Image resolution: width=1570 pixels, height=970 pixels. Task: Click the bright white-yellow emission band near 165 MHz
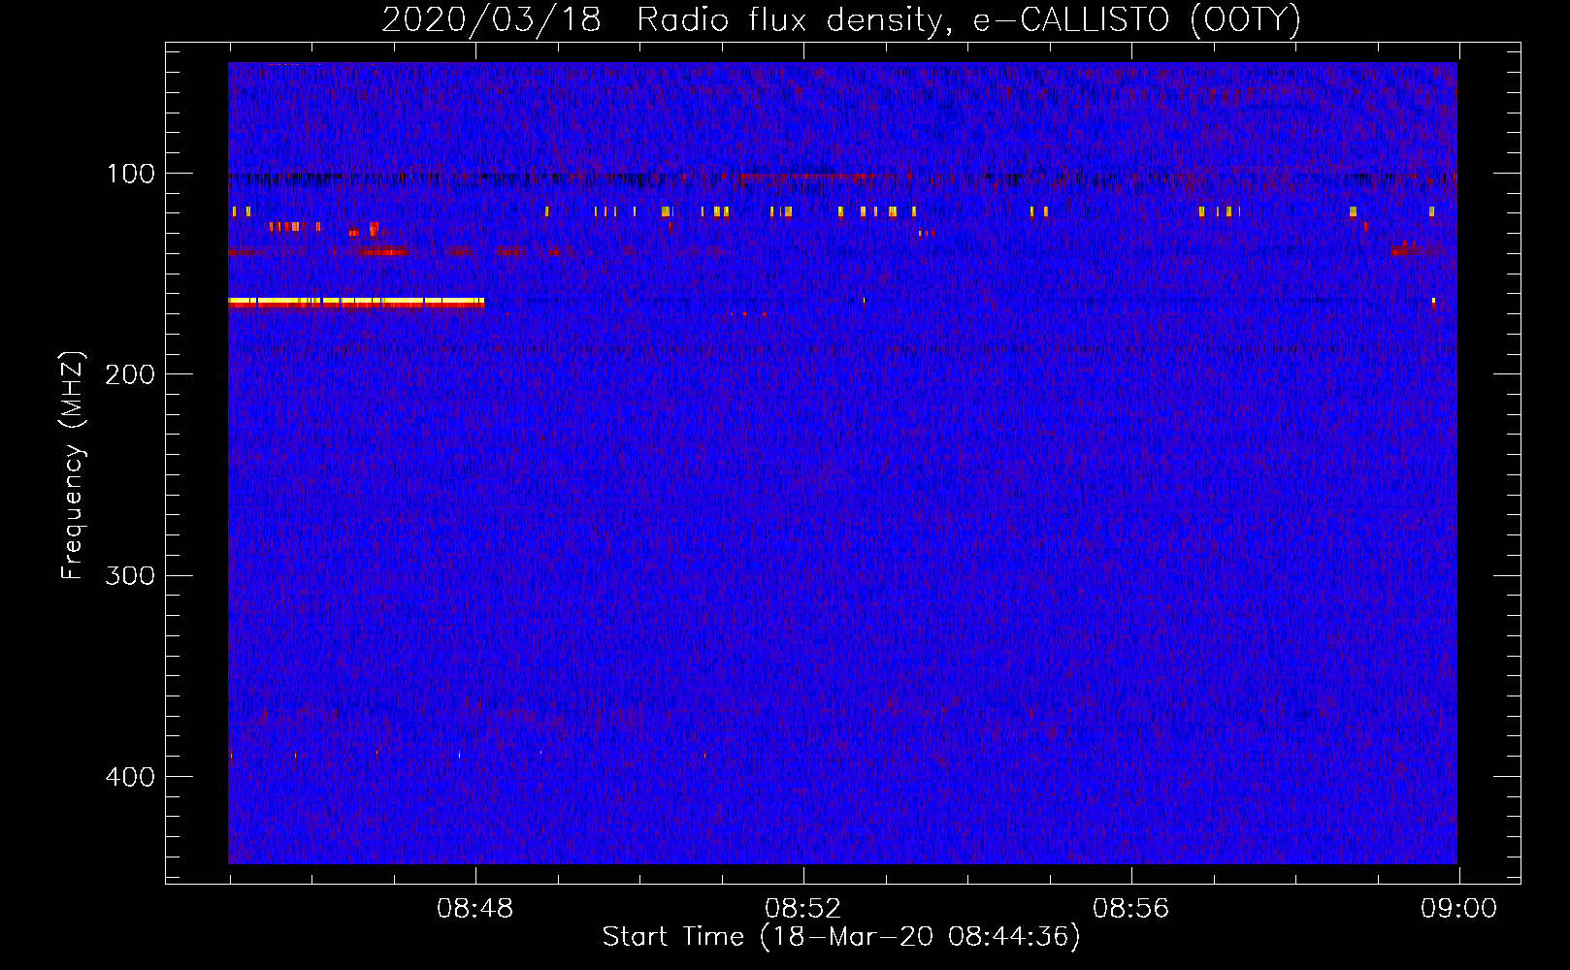point(356,303)
